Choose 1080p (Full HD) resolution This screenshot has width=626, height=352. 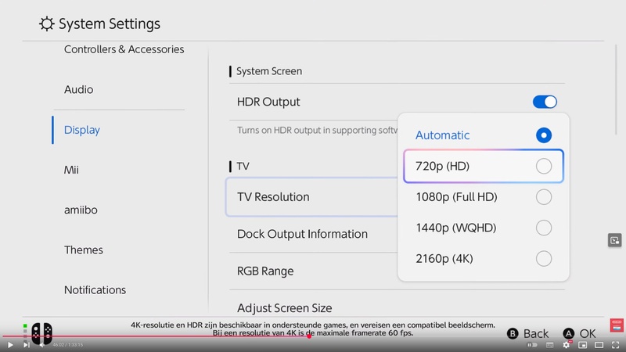coord(484,197)
